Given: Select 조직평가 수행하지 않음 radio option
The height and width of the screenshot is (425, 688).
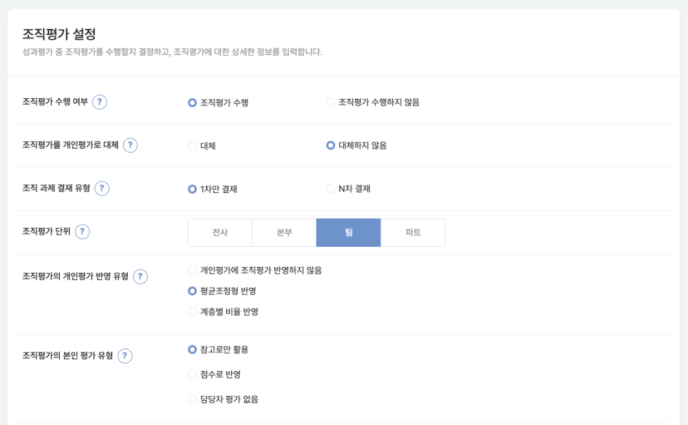Looking at the screenshot, I should coord(372,102).
